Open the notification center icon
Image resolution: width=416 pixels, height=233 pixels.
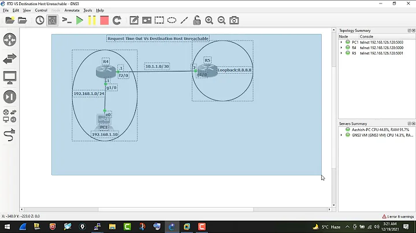point(406,227)
